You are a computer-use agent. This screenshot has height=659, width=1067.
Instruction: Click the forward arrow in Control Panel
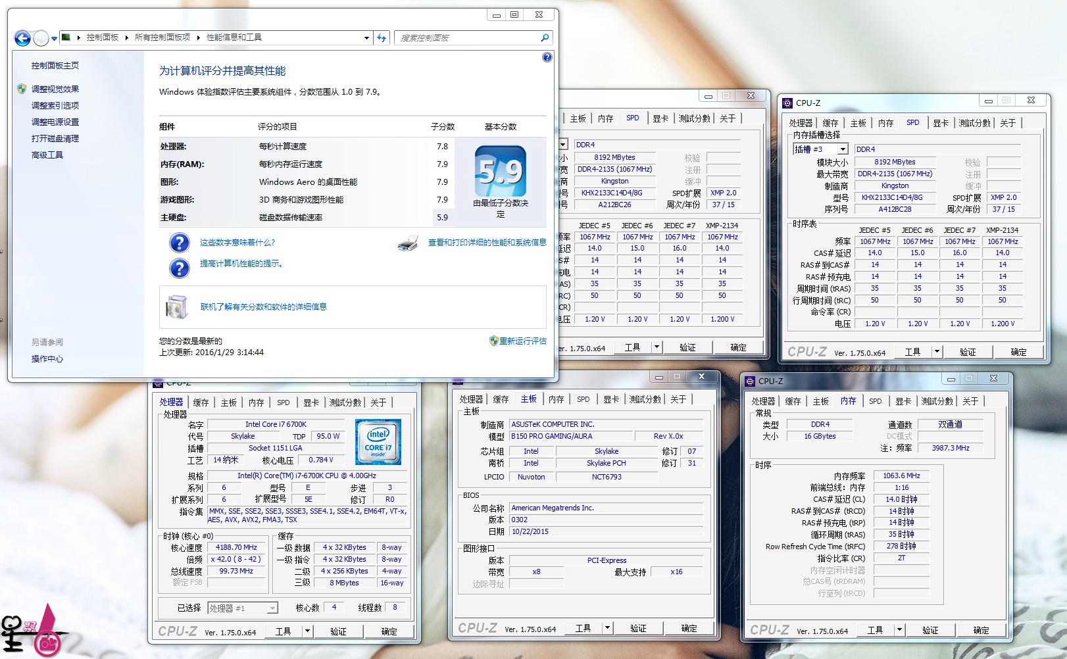click(41, 38)
